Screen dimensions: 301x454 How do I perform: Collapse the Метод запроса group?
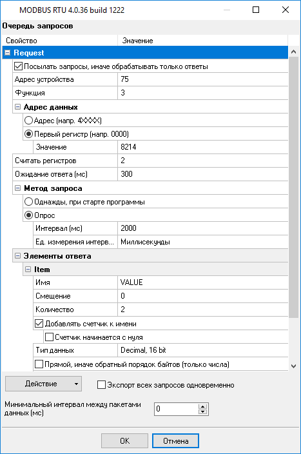pos(17,188)
